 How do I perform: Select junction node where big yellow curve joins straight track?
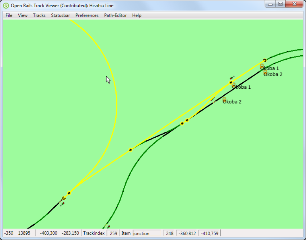(x=69, y=193)
